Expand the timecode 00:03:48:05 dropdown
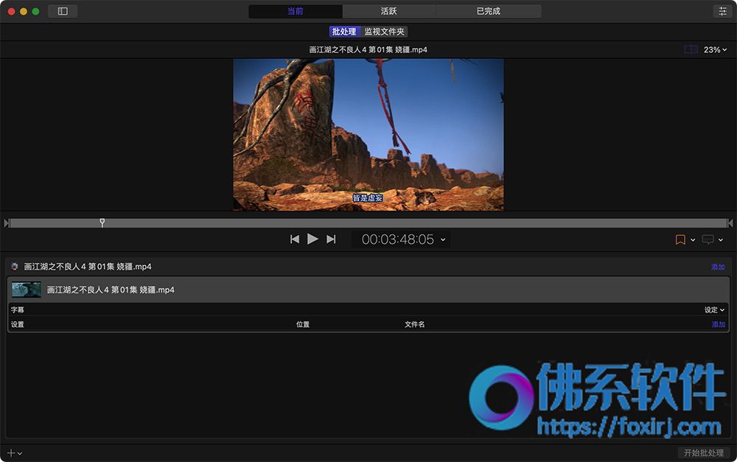Screen dimensions: 737x462 tap(443, 239)
